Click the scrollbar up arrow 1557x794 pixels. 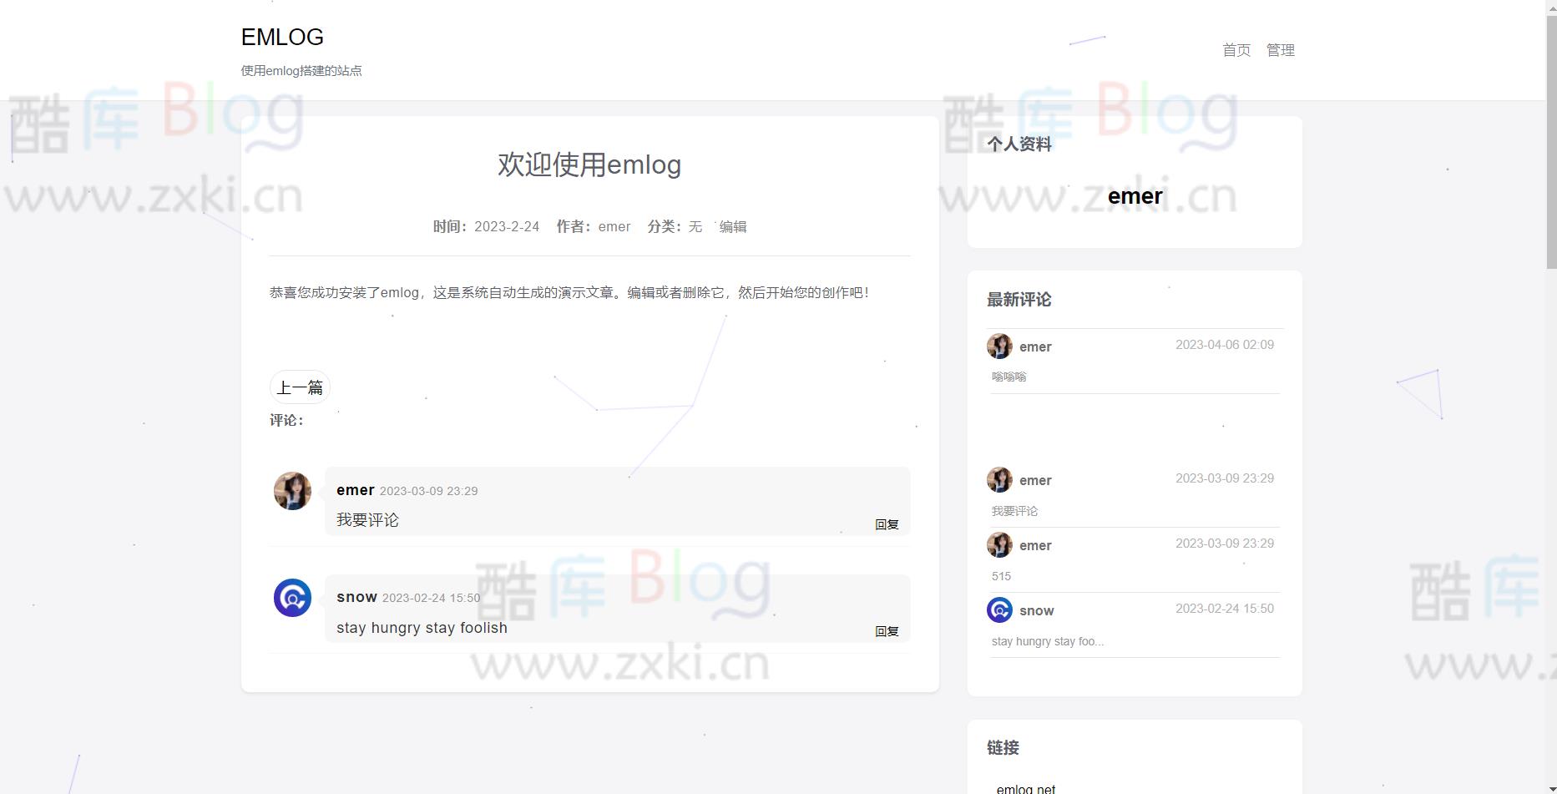[x=1550, y=7]
